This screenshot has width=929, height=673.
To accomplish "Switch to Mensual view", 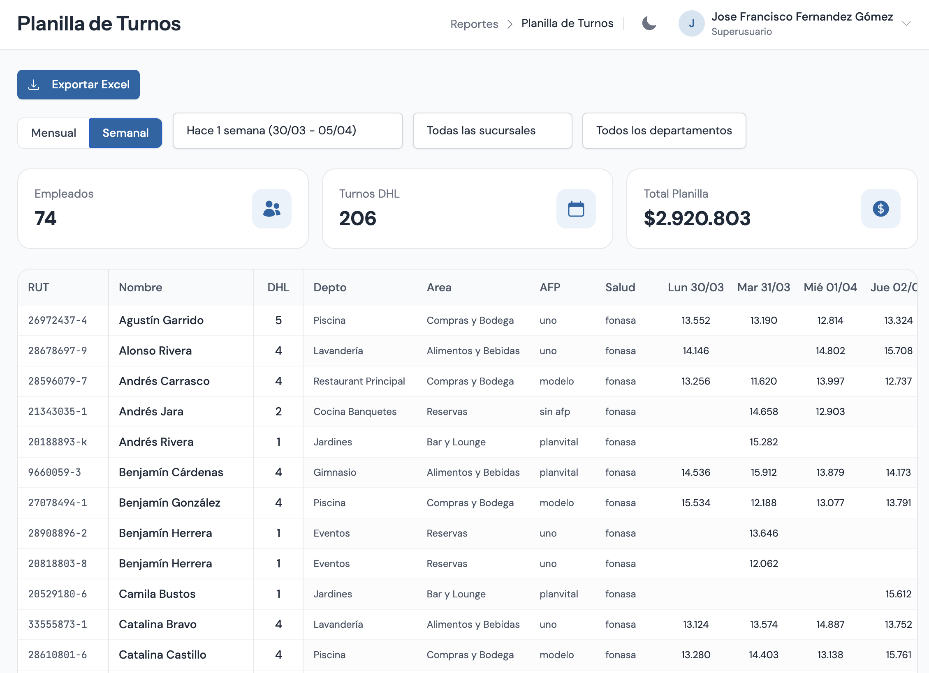I will [53, 133].
